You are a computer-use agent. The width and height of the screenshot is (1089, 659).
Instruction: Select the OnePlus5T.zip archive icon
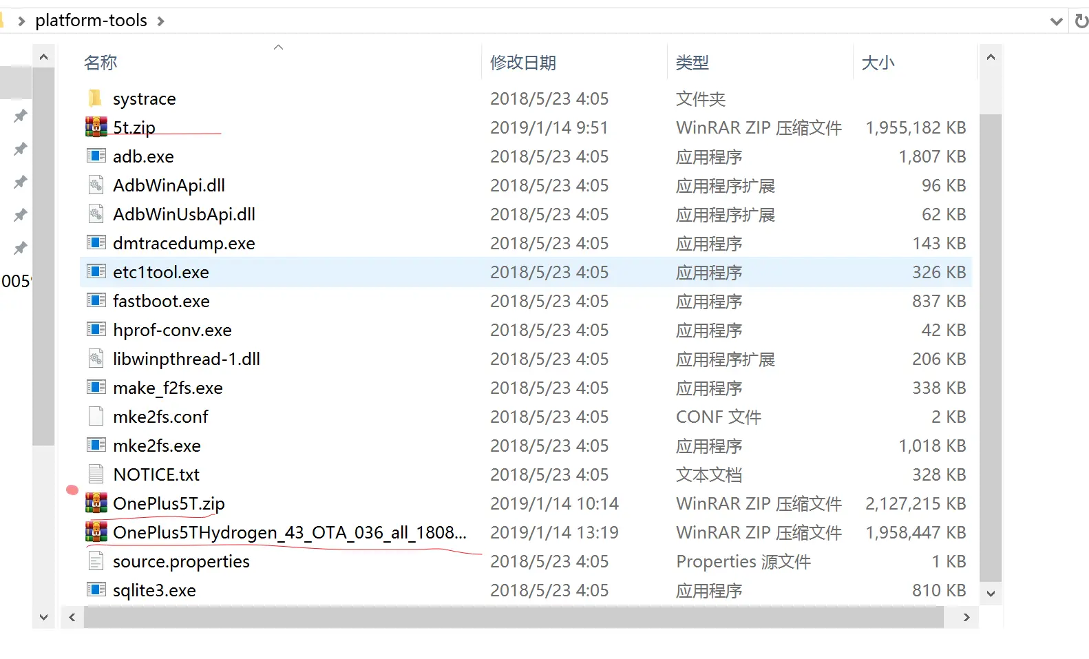pyautogui.click(x=96, y=503)
